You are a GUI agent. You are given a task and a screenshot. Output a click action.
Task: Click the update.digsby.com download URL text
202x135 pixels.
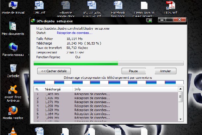tap(73, 28)
